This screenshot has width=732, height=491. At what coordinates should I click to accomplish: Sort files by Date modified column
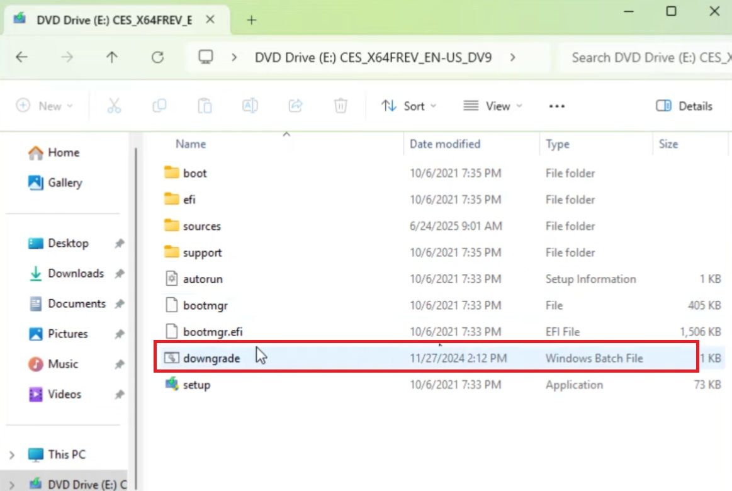[x=445, y=144]
